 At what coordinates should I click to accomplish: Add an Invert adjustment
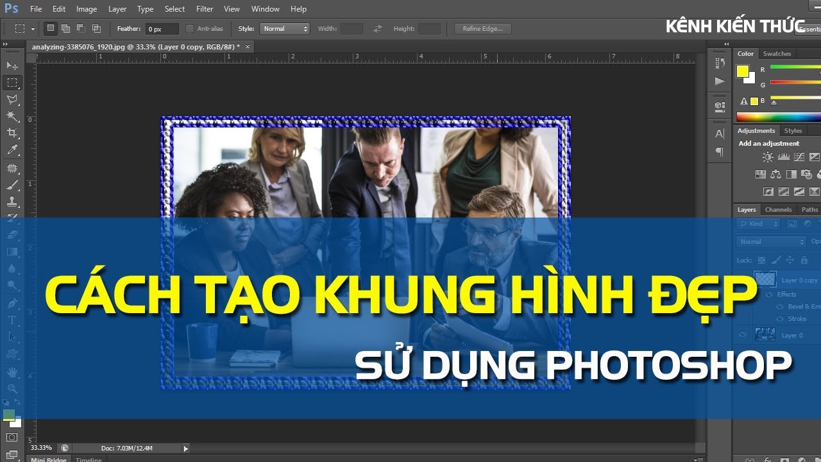(768, 191)
